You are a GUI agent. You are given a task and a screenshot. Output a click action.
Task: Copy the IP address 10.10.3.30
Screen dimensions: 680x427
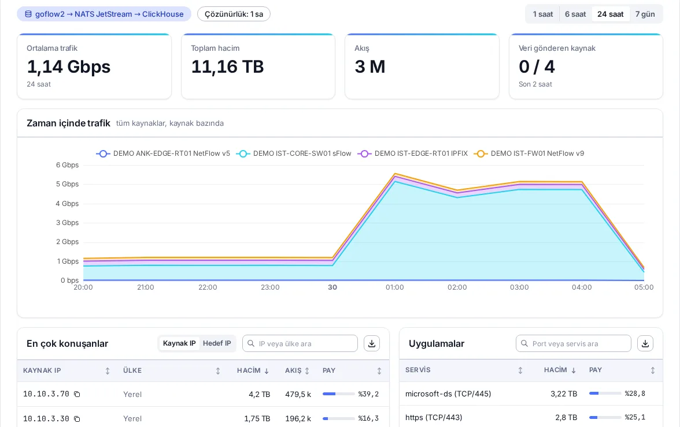click(x=77, y=419)
